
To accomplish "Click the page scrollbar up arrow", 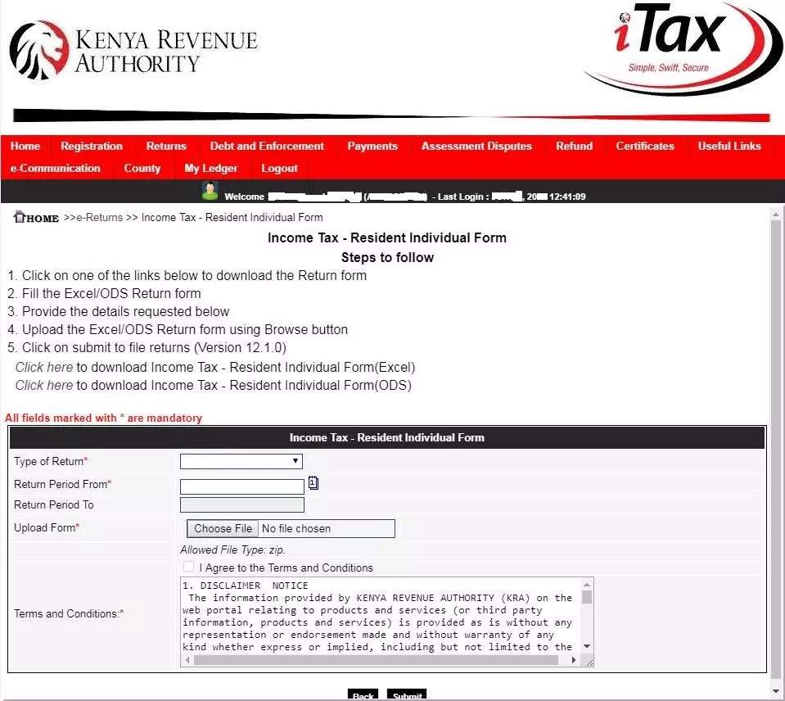I will tap(775, 215).
